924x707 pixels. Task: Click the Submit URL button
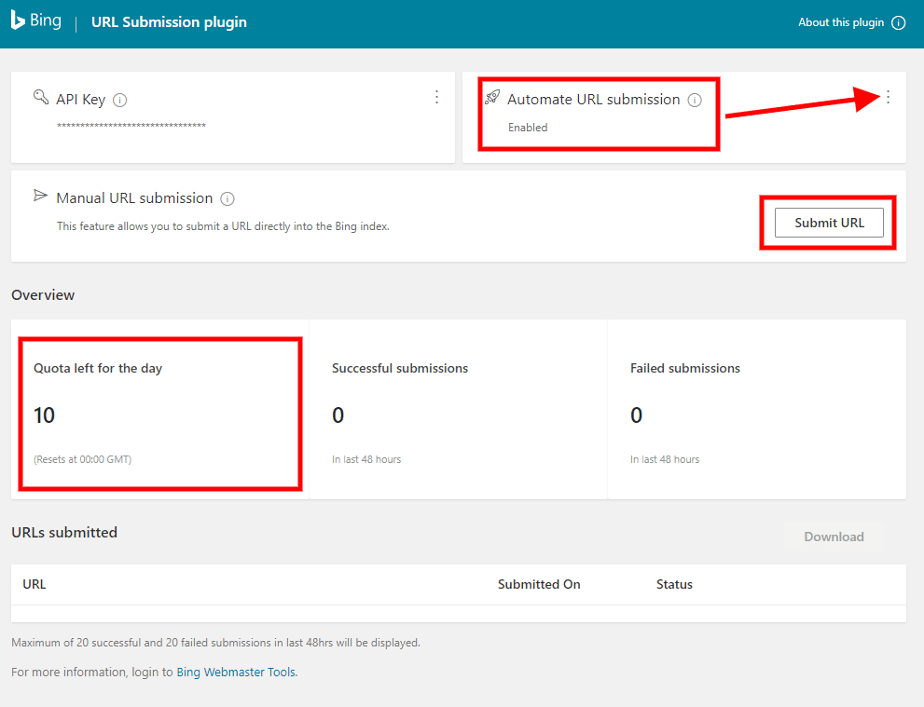pyautogui.click(x=829, y=223)
